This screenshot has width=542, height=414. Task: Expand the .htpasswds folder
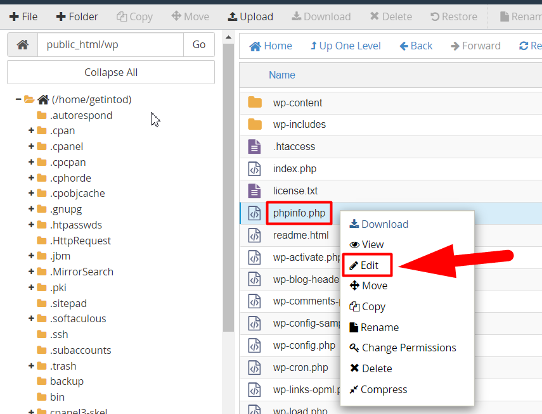point(31,225)
